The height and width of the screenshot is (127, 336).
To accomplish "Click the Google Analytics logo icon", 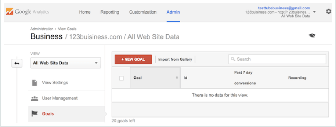I will pos(9,12).
